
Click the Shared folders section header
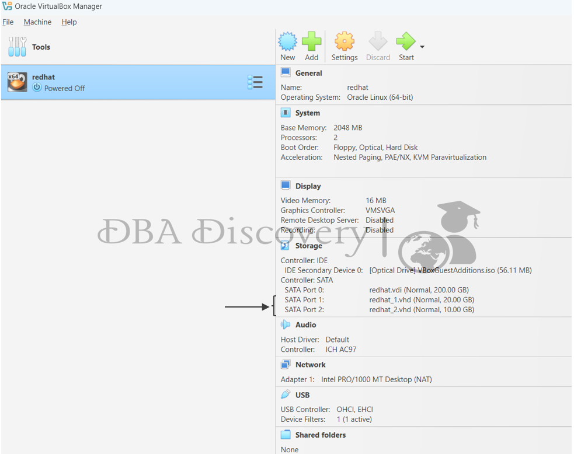point(320,435)
